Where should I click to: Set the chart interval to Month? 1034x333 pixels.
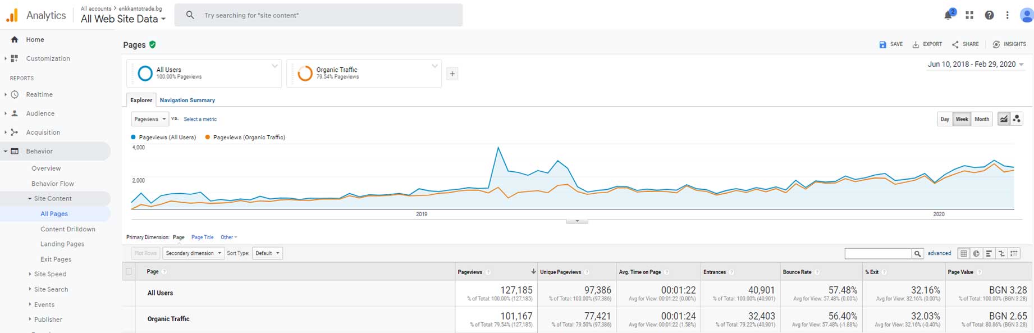(x=981, y=119)
